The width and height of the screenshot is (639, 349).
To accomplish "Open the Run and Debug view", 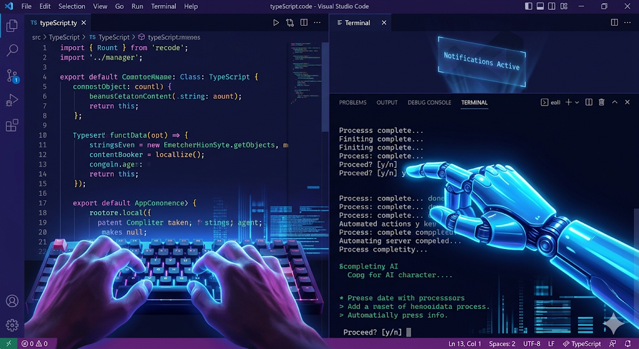I will [x=12, y=100].
